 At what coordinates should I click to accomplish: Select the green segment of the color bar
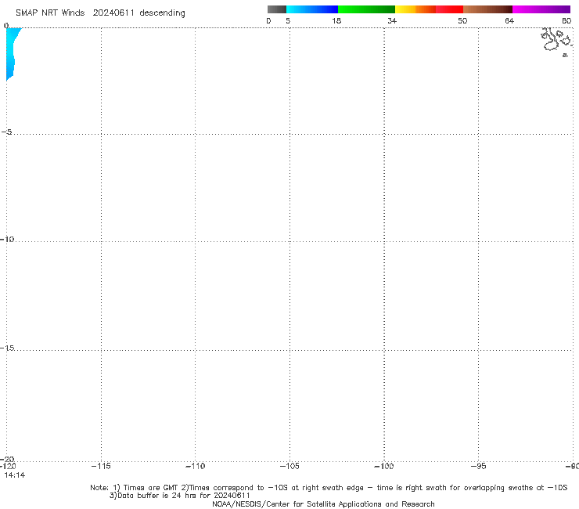coord(366,9)
